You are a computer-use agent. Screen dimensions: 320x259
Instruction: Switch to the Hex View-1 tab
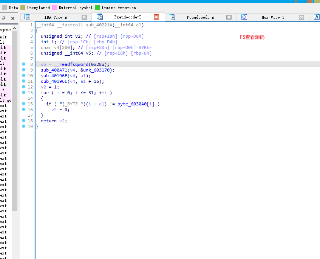click(x=273, y=17)
